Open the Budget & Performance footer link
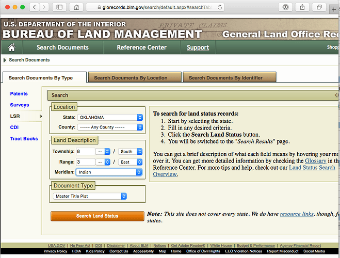The height and width of the screenshot is (258, 340). [x=256, y=246]
